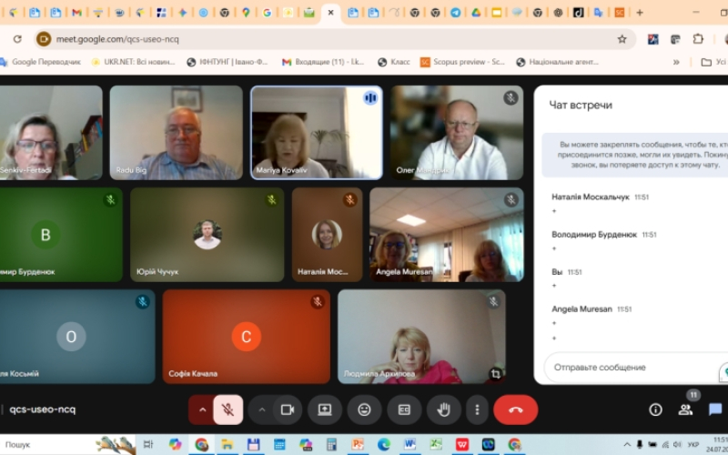Open Excel from the taskbar

click(x=436, y=444)
